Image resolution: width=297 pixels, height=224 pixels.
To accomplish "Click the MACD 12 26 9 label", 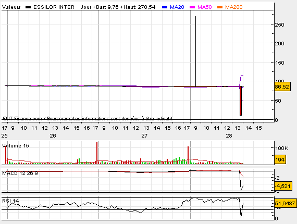I will [20, 173].
